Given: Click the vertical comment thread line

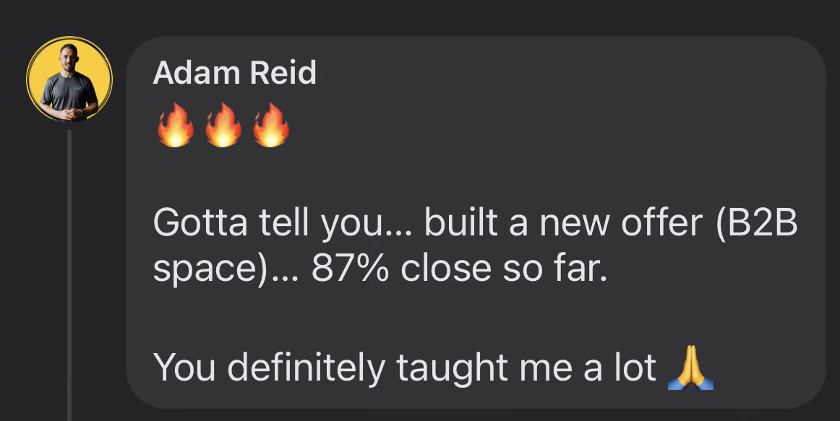Looking at the screenshot, I should point(69,274).
